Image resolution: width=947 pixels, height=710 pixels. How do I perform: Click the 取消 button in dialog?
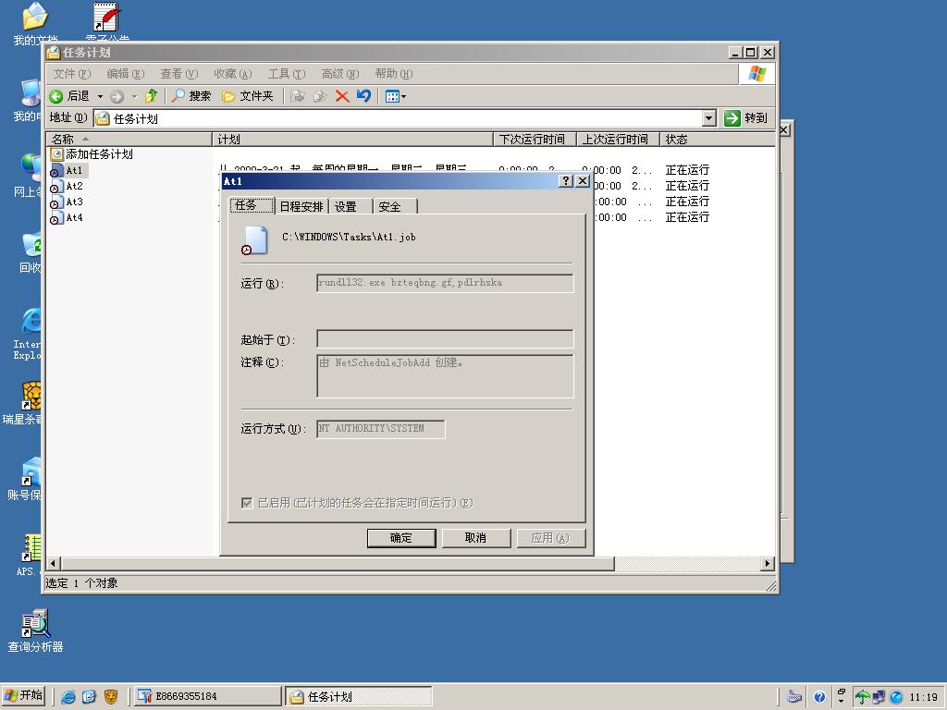coord(475,538)
